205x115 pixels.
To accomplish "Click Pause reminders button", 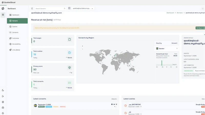I will (x=200, y=71).
